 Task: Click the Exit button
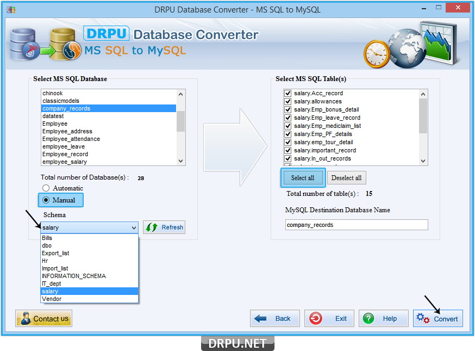pyautogui.click(x=329, y=318)
